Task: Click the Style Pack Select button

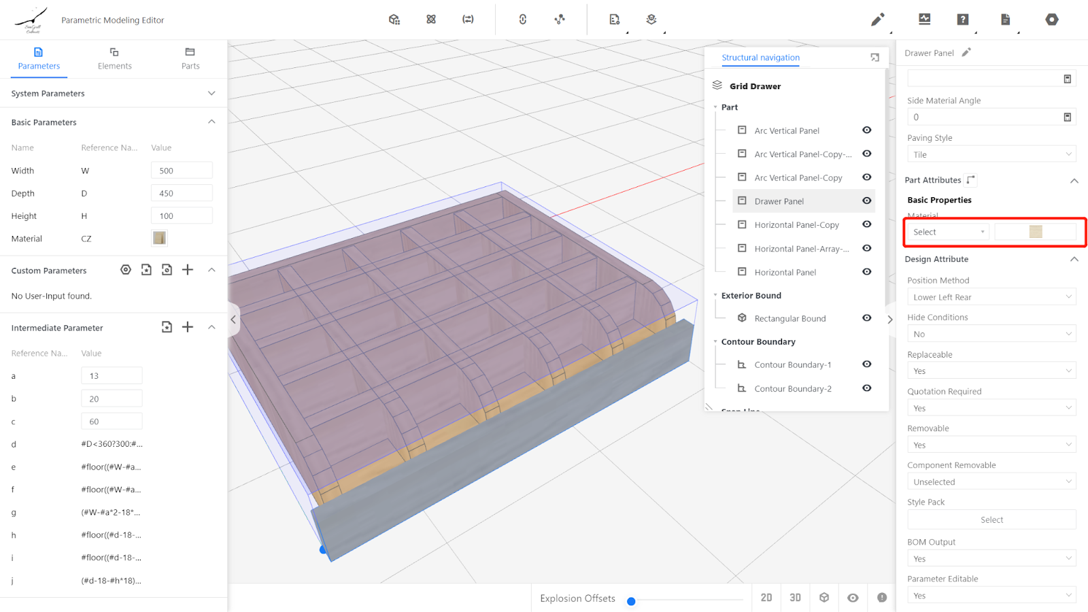Action: coord(991,520)
